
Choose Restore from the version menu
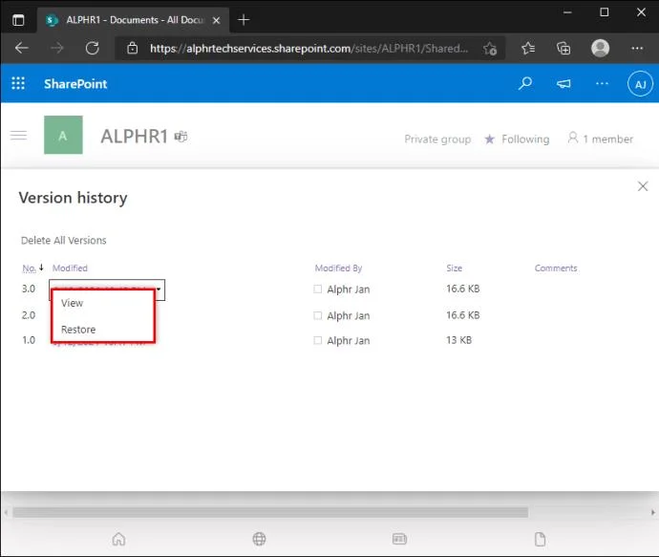(x=78, y=330)
